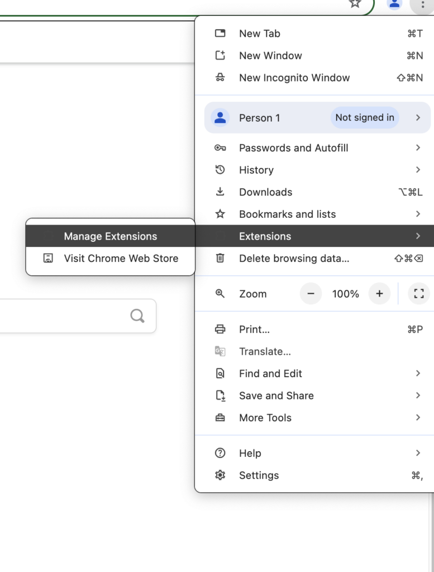Click the key icon for Passwords and Autofill
The width and height of the screenshot is (434, 572).
coord(220,147)
